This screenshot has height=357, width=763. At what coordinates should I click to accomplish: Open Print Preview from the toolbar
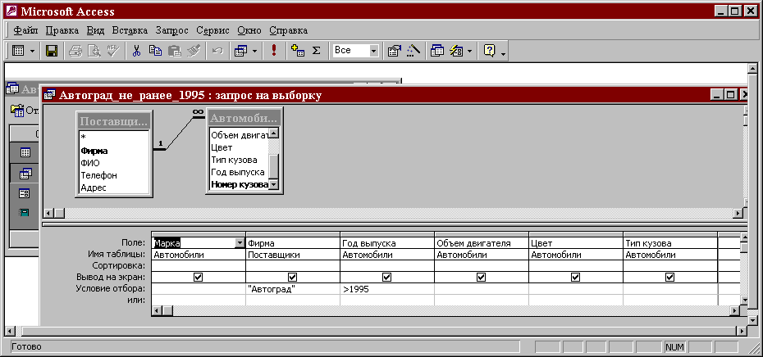click(x=94, y=51)
